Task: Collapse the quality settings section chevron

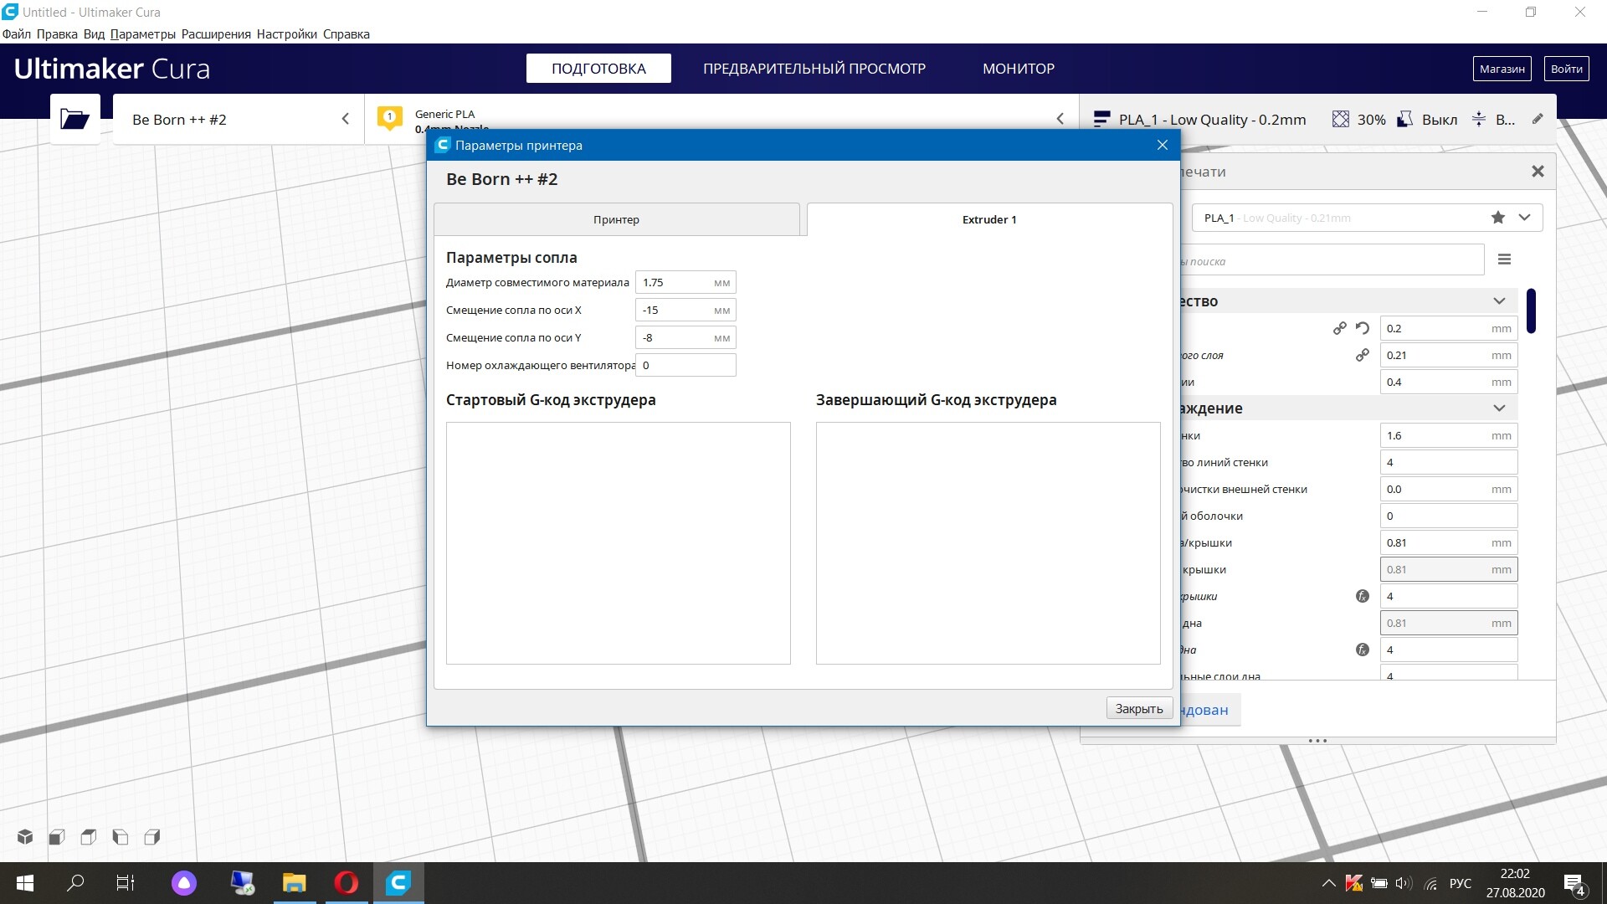Action: coord(1499,301)
